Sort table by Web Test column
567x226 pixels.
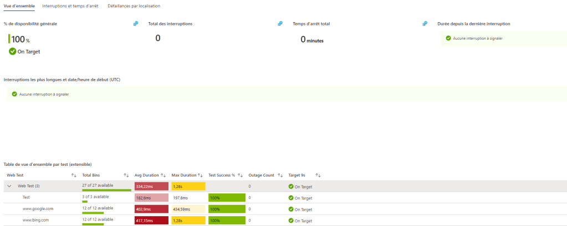pos(74,175)
